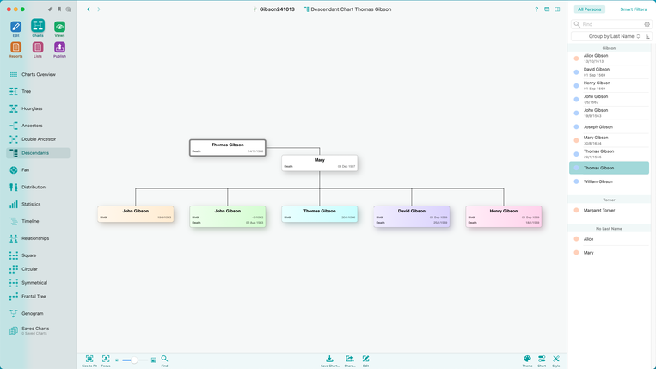Open the Views section icon
Viewport: 656px width, 369px height.
[x=59, y=27]
